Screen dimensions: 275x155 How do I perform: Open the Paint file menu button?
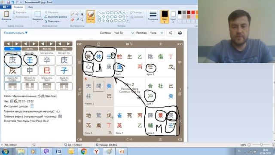6,7
